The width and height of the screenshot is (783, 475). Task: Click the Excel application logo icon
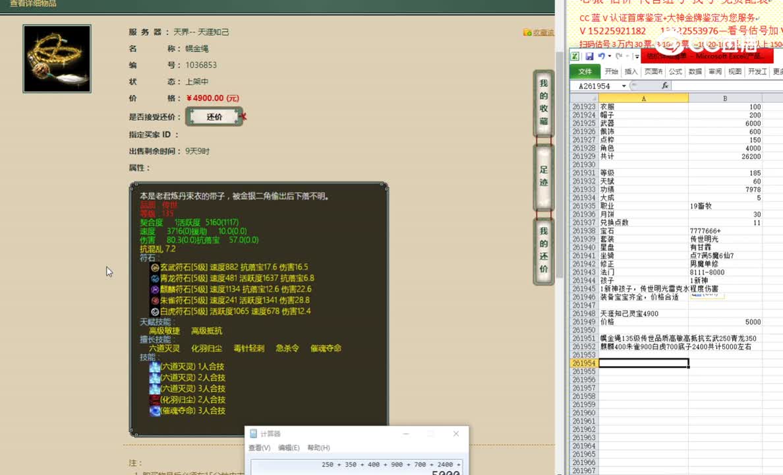[x=575, y=56]
